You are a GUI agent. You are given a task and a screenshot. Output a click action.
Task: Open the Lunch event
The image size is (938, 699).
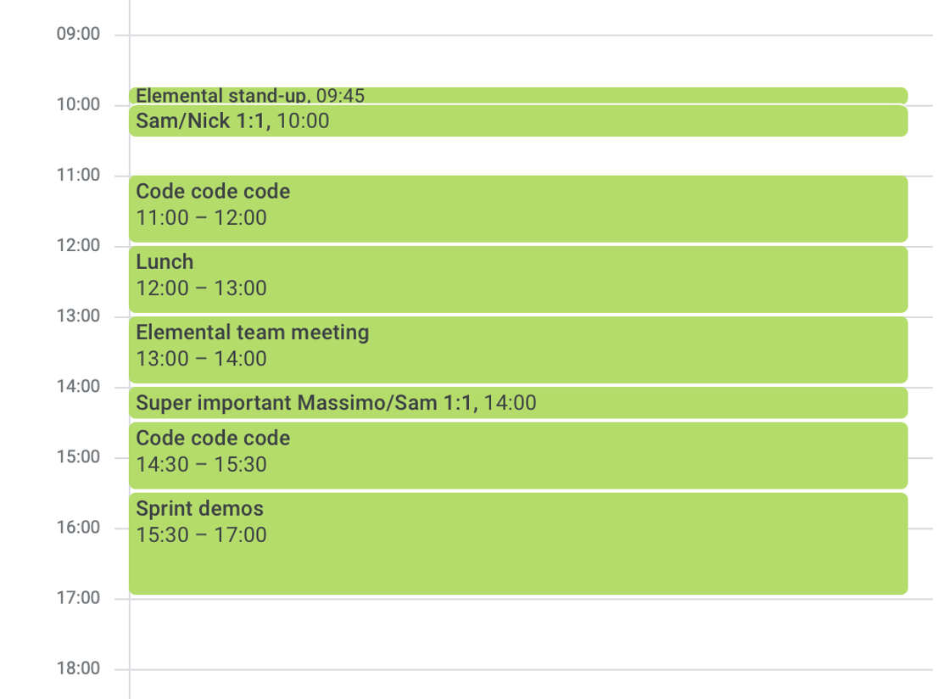click(x=518, y=279)
